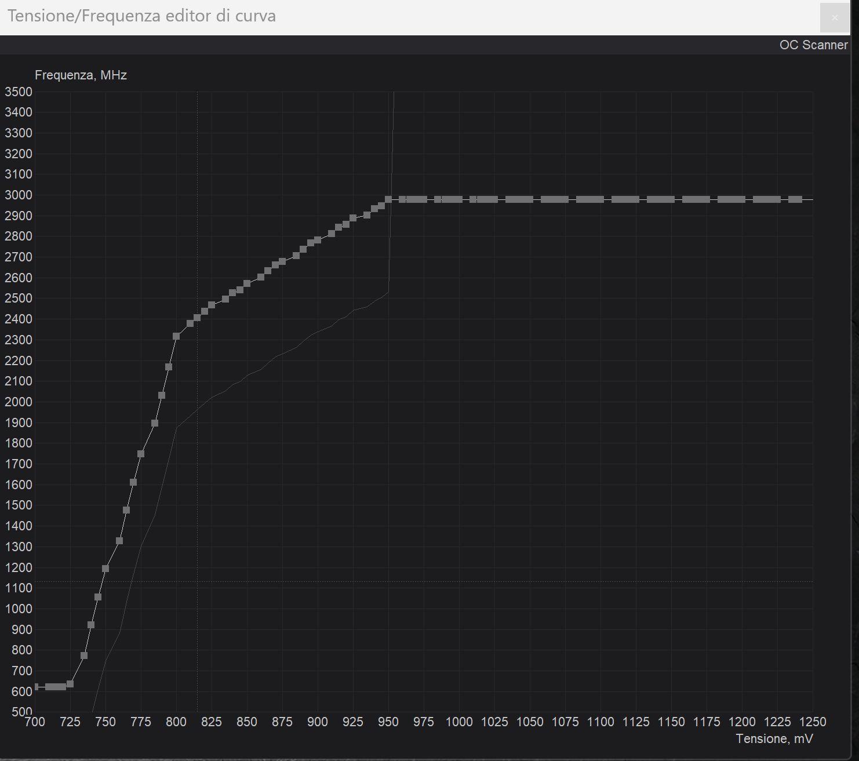Select the curve point at 850 mV
The height and width of the screenshot is (761, 859).
point(247,283)
